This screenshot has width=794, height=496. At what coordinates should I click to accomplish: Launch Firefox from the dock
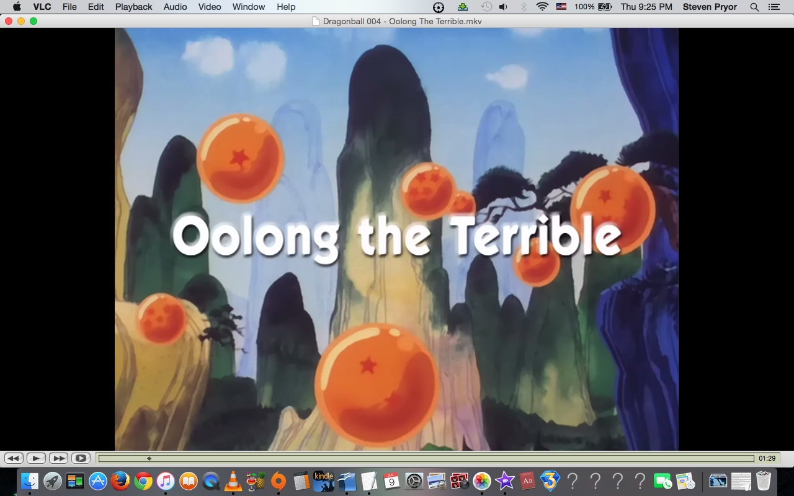pos(120,480)
